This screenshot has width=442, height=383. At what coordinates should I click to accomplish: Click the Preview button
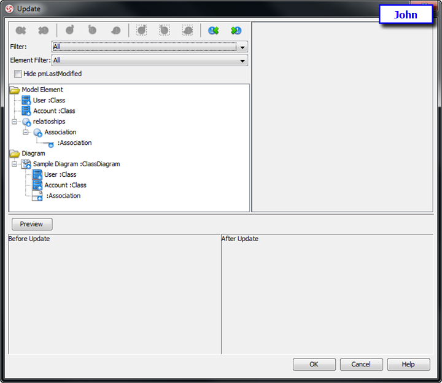(x=32, y=224)
